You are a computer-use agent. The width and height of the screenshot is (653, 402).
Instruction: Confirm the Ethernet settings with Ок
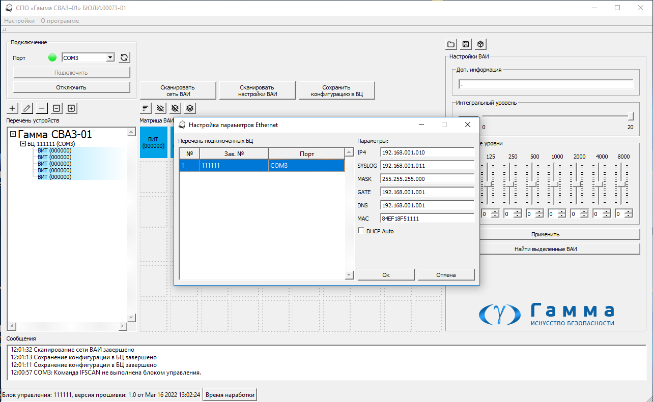point(386,274)
